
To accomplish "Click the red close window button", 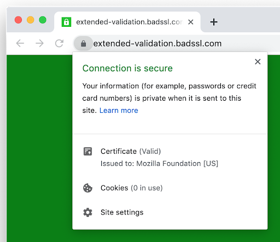I will tap(18, 20).
